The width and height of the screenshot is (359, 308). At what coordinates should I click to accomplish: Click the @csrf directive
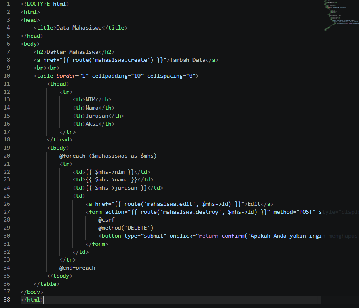[x=106, y=219]
